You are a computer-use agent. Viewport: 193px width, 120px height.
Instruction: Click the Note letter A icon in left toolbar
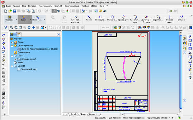[x=4, y=47]
